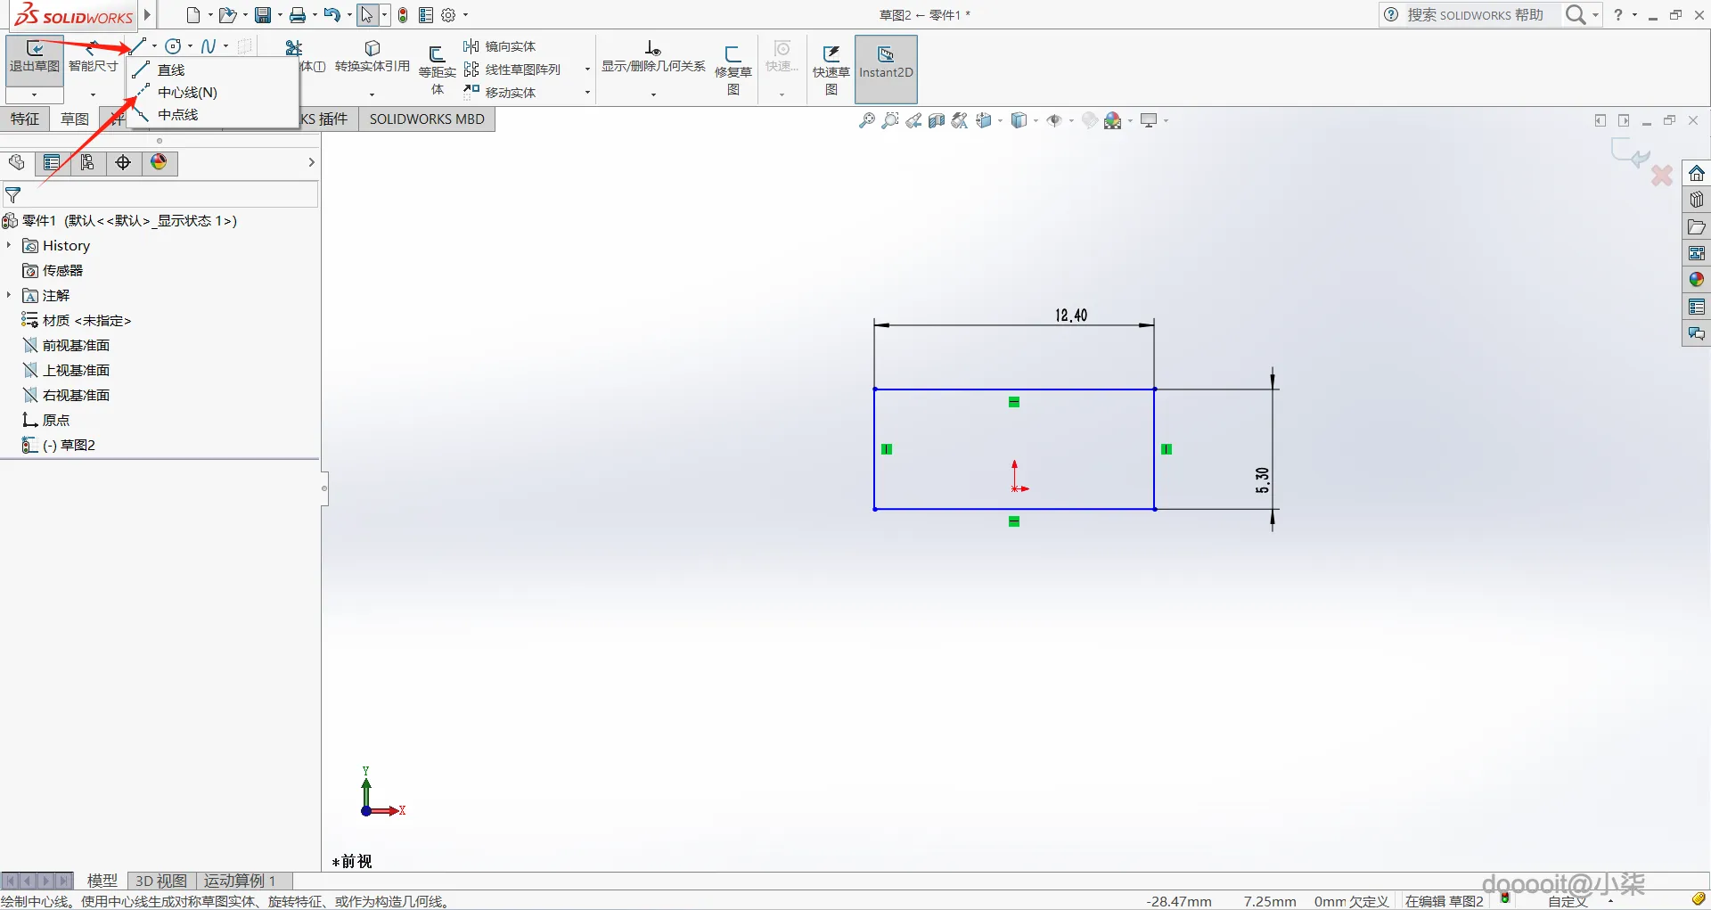Select 上视基准面 in the feature tree
The width and height of the screenshot is (1711, 910).
(x=66, y=370)
